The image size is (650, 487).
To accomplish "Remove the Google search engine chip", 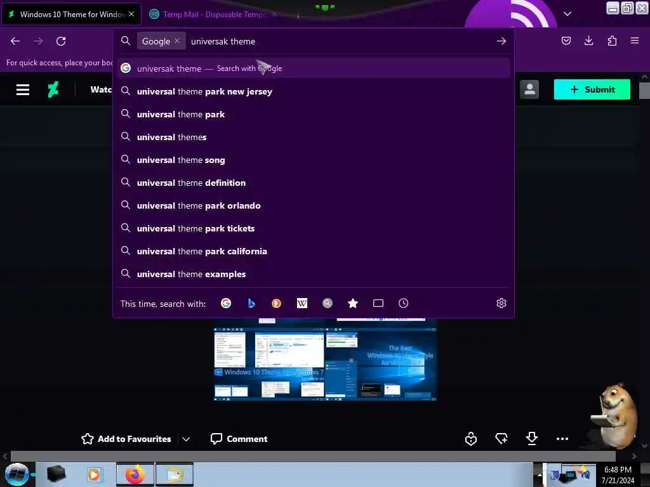I will (x=177, y=41).
